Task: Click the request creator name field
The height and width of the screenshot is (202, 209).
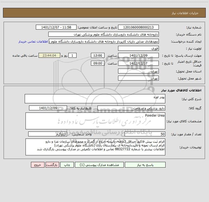Action: 104,41
